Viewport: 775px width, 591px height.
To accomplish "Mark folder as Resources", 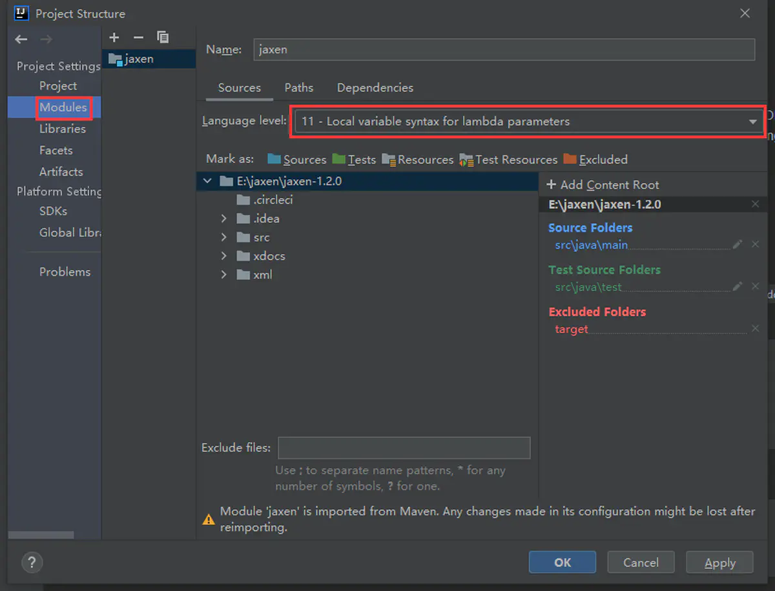I will (x=418, y=159).
